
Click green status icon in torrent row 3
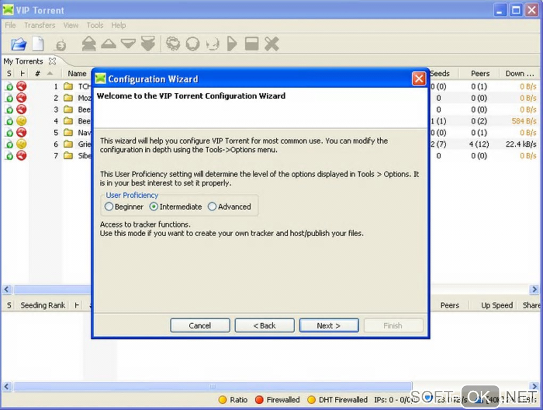click(x=10, y=110)
